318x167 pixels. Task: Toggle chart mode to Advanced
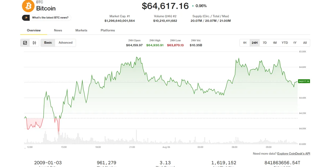coord(65,43)
